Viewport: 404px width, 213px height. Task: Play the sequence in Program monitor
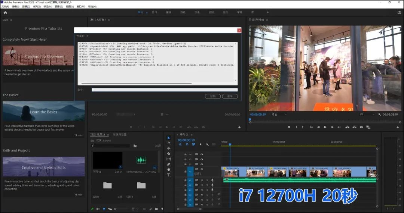coord(325,127)
